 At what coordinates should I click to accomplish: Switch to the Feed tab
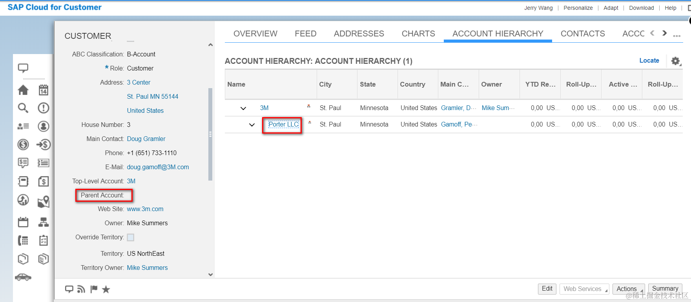coord(306,34)
